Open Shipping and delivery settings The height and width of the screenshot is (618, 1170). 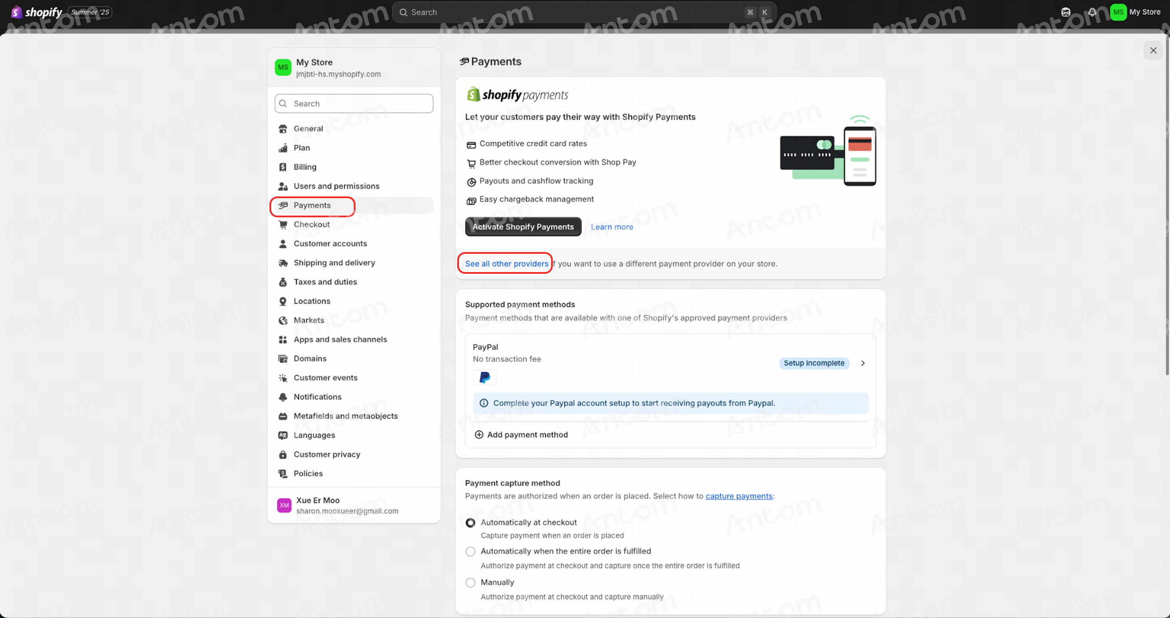[354, 263]
